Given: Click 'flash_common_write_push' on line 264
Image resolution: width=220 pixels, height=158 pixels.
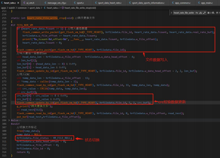Looking at the screenshot, I should pyautogui.click(x=33, y=50).
